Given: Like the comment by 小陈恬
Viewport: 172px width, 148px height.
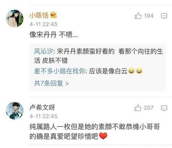Looking at the screenshot, I should click(138, 16).
